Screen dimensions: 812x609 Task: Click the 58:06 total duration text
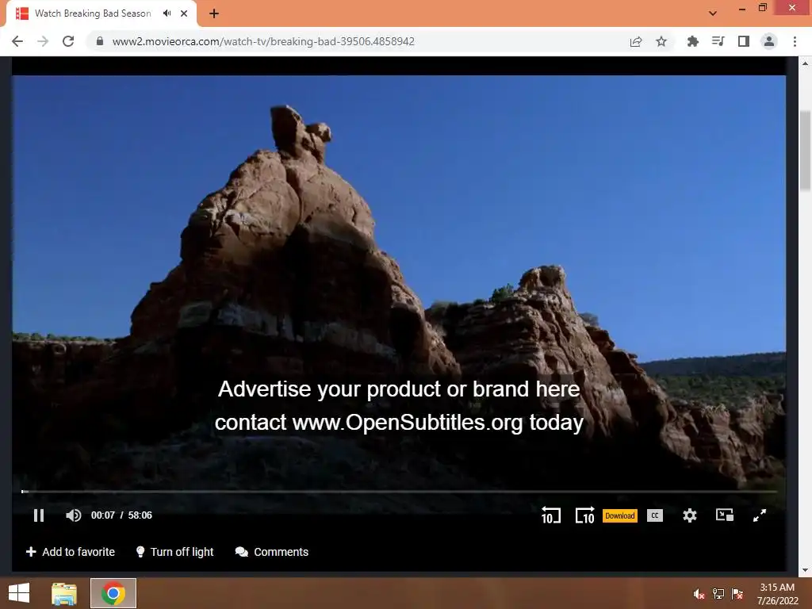140,515
